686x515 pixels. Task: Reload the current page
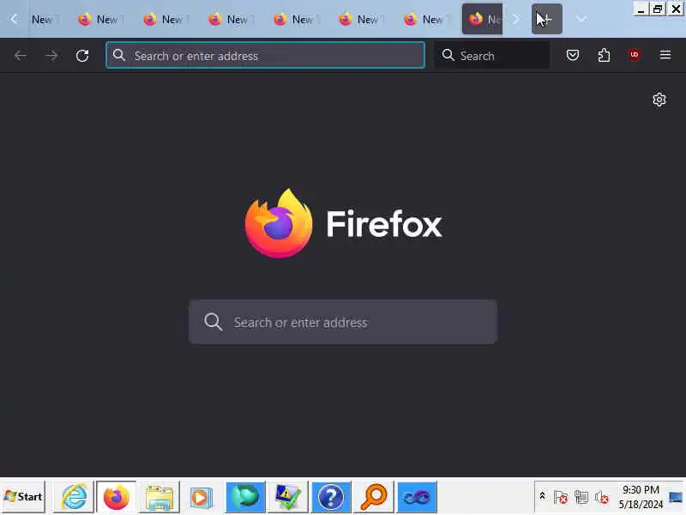(82, 56)
